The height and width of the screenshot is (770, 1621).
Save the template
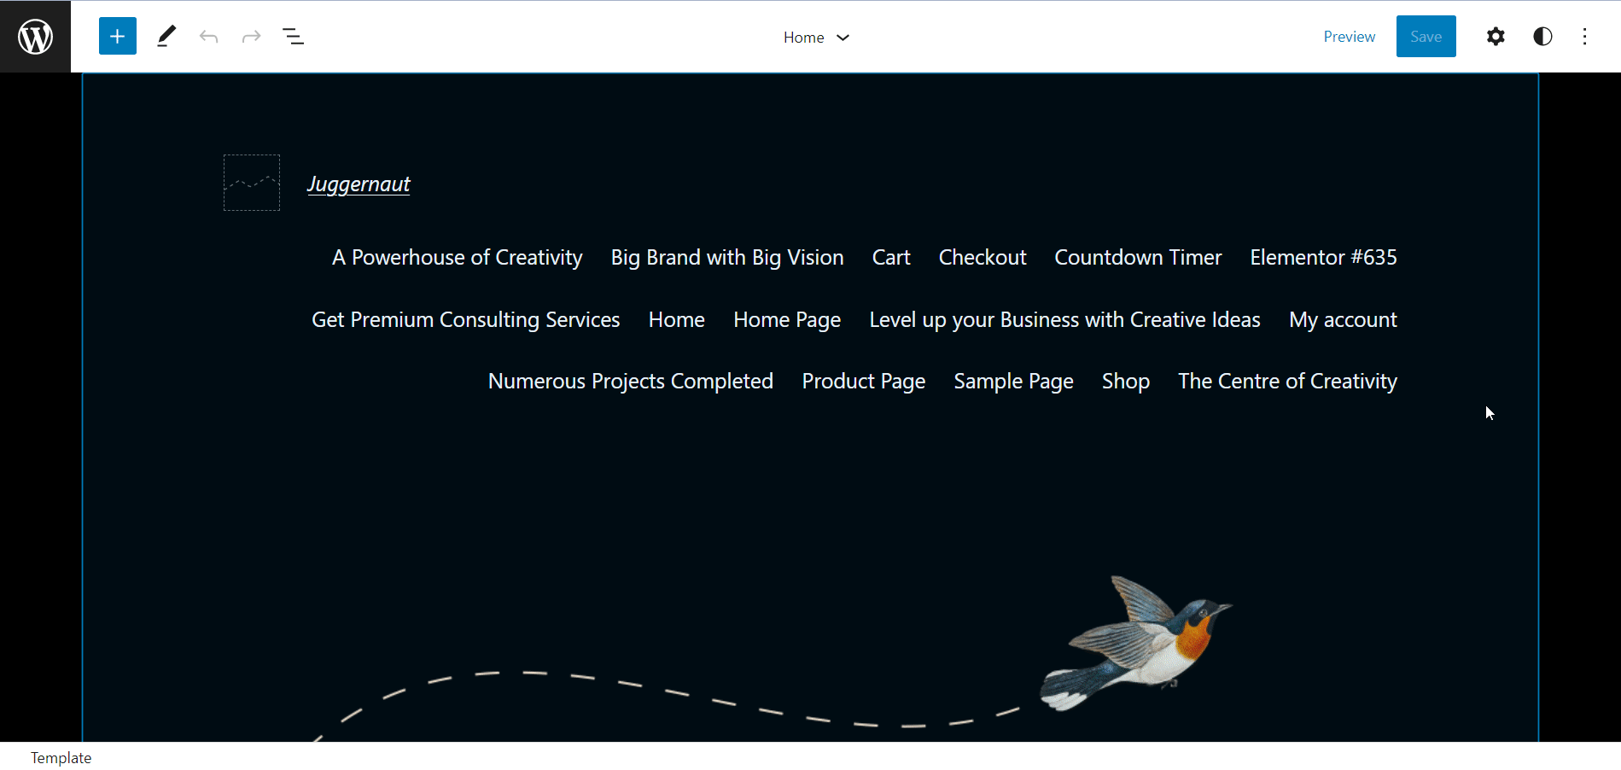(x=1426, y=37)
